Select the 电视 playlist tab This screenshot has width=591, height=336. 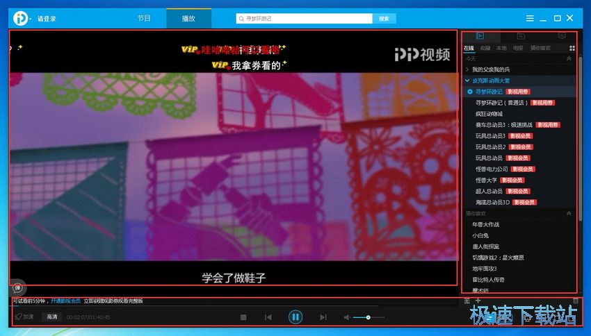coord(518,48)
